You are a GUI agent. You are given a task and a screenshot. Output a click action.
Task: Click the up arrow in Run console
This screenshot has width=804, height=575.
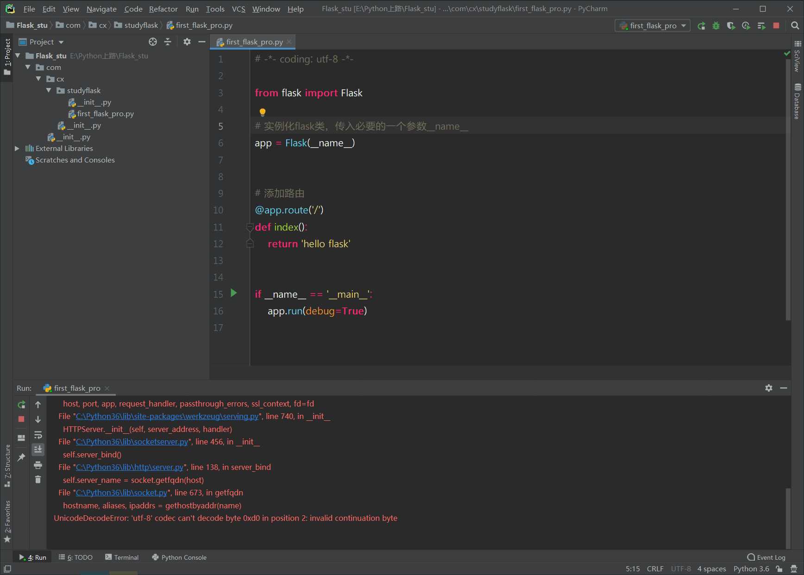coord(38,405)
